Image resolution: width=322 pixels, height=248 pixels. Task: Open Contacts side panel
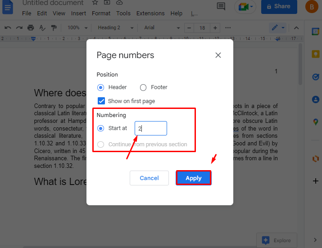pos(315,99)
